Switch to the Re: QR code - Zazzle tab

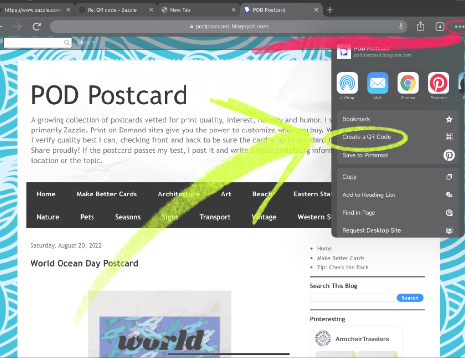112,10
